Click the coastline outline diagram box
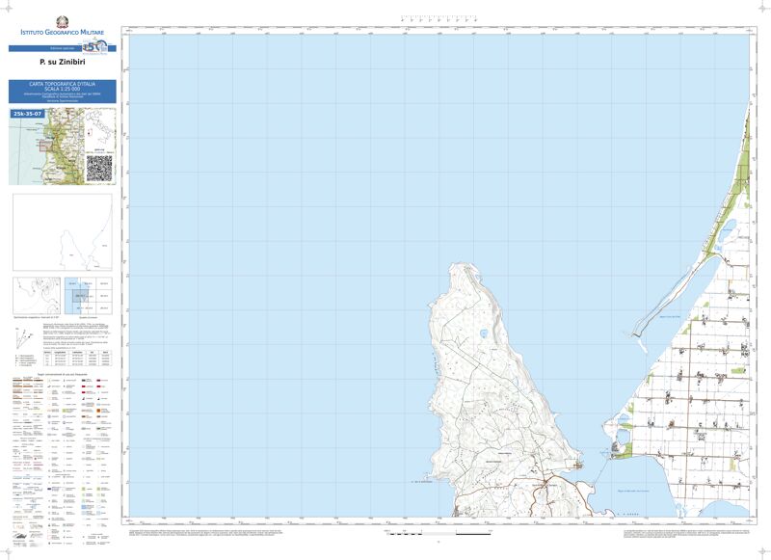This screenshot has width=771, height=560. tap(63, 231)
